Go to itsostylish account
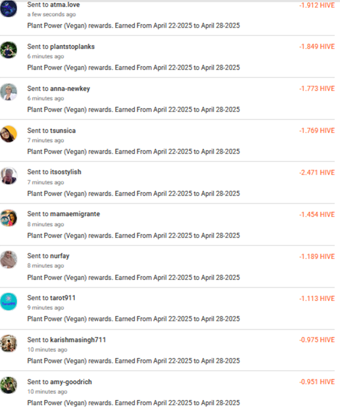The height and width of the screenshot is (412, 340). pyautogui.click(x=66, y=172)
